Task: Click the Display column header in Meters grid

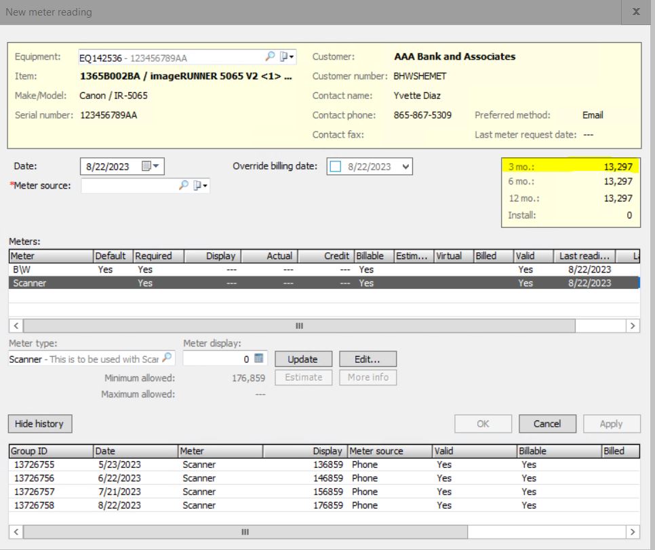Action: (213, 256)
